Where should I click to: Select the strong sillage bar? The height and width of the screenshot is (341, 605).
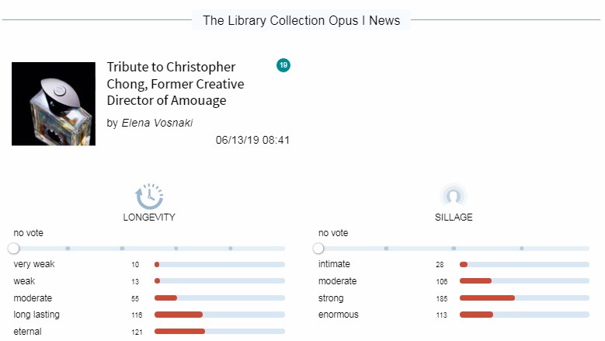click(524, 298)
